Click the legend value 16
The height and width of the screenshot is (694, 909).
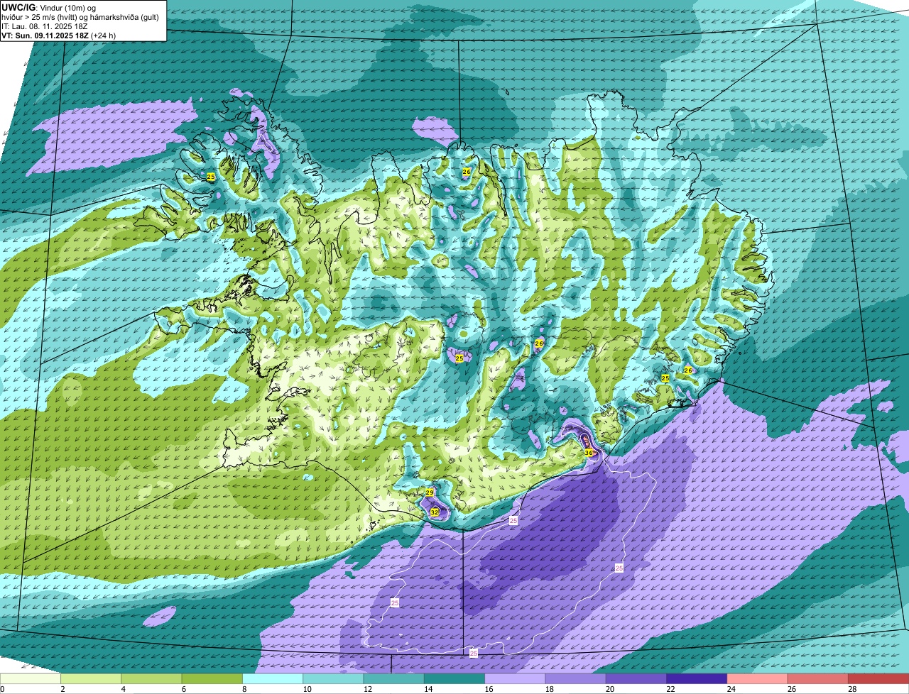(489, 689)
